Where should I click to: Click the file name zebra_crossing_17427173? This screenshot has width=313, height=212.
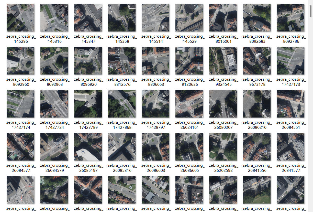pyautogui.click(x=291, y=82)
